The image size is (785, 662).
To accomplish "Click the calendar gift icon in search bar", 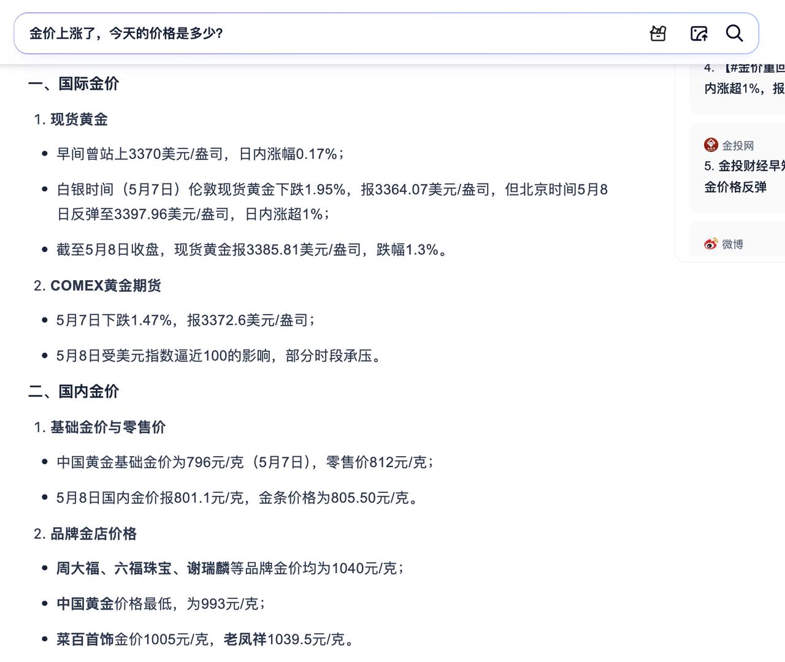I will tap(658, 33).
